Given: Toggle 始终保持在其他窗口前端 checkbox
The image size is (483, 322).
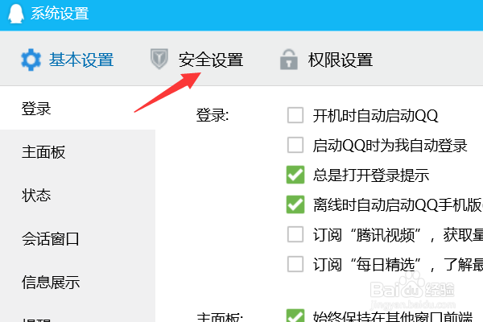Looking at the screenshot, I should (x=295, y=316).
